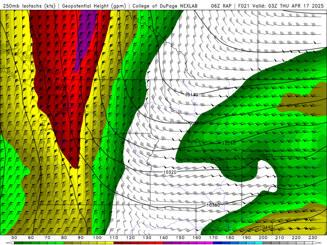Viewport: 327px width, 245px height.
Task: Click the 10440 height contour label
Action: click(x=267, y=227)
